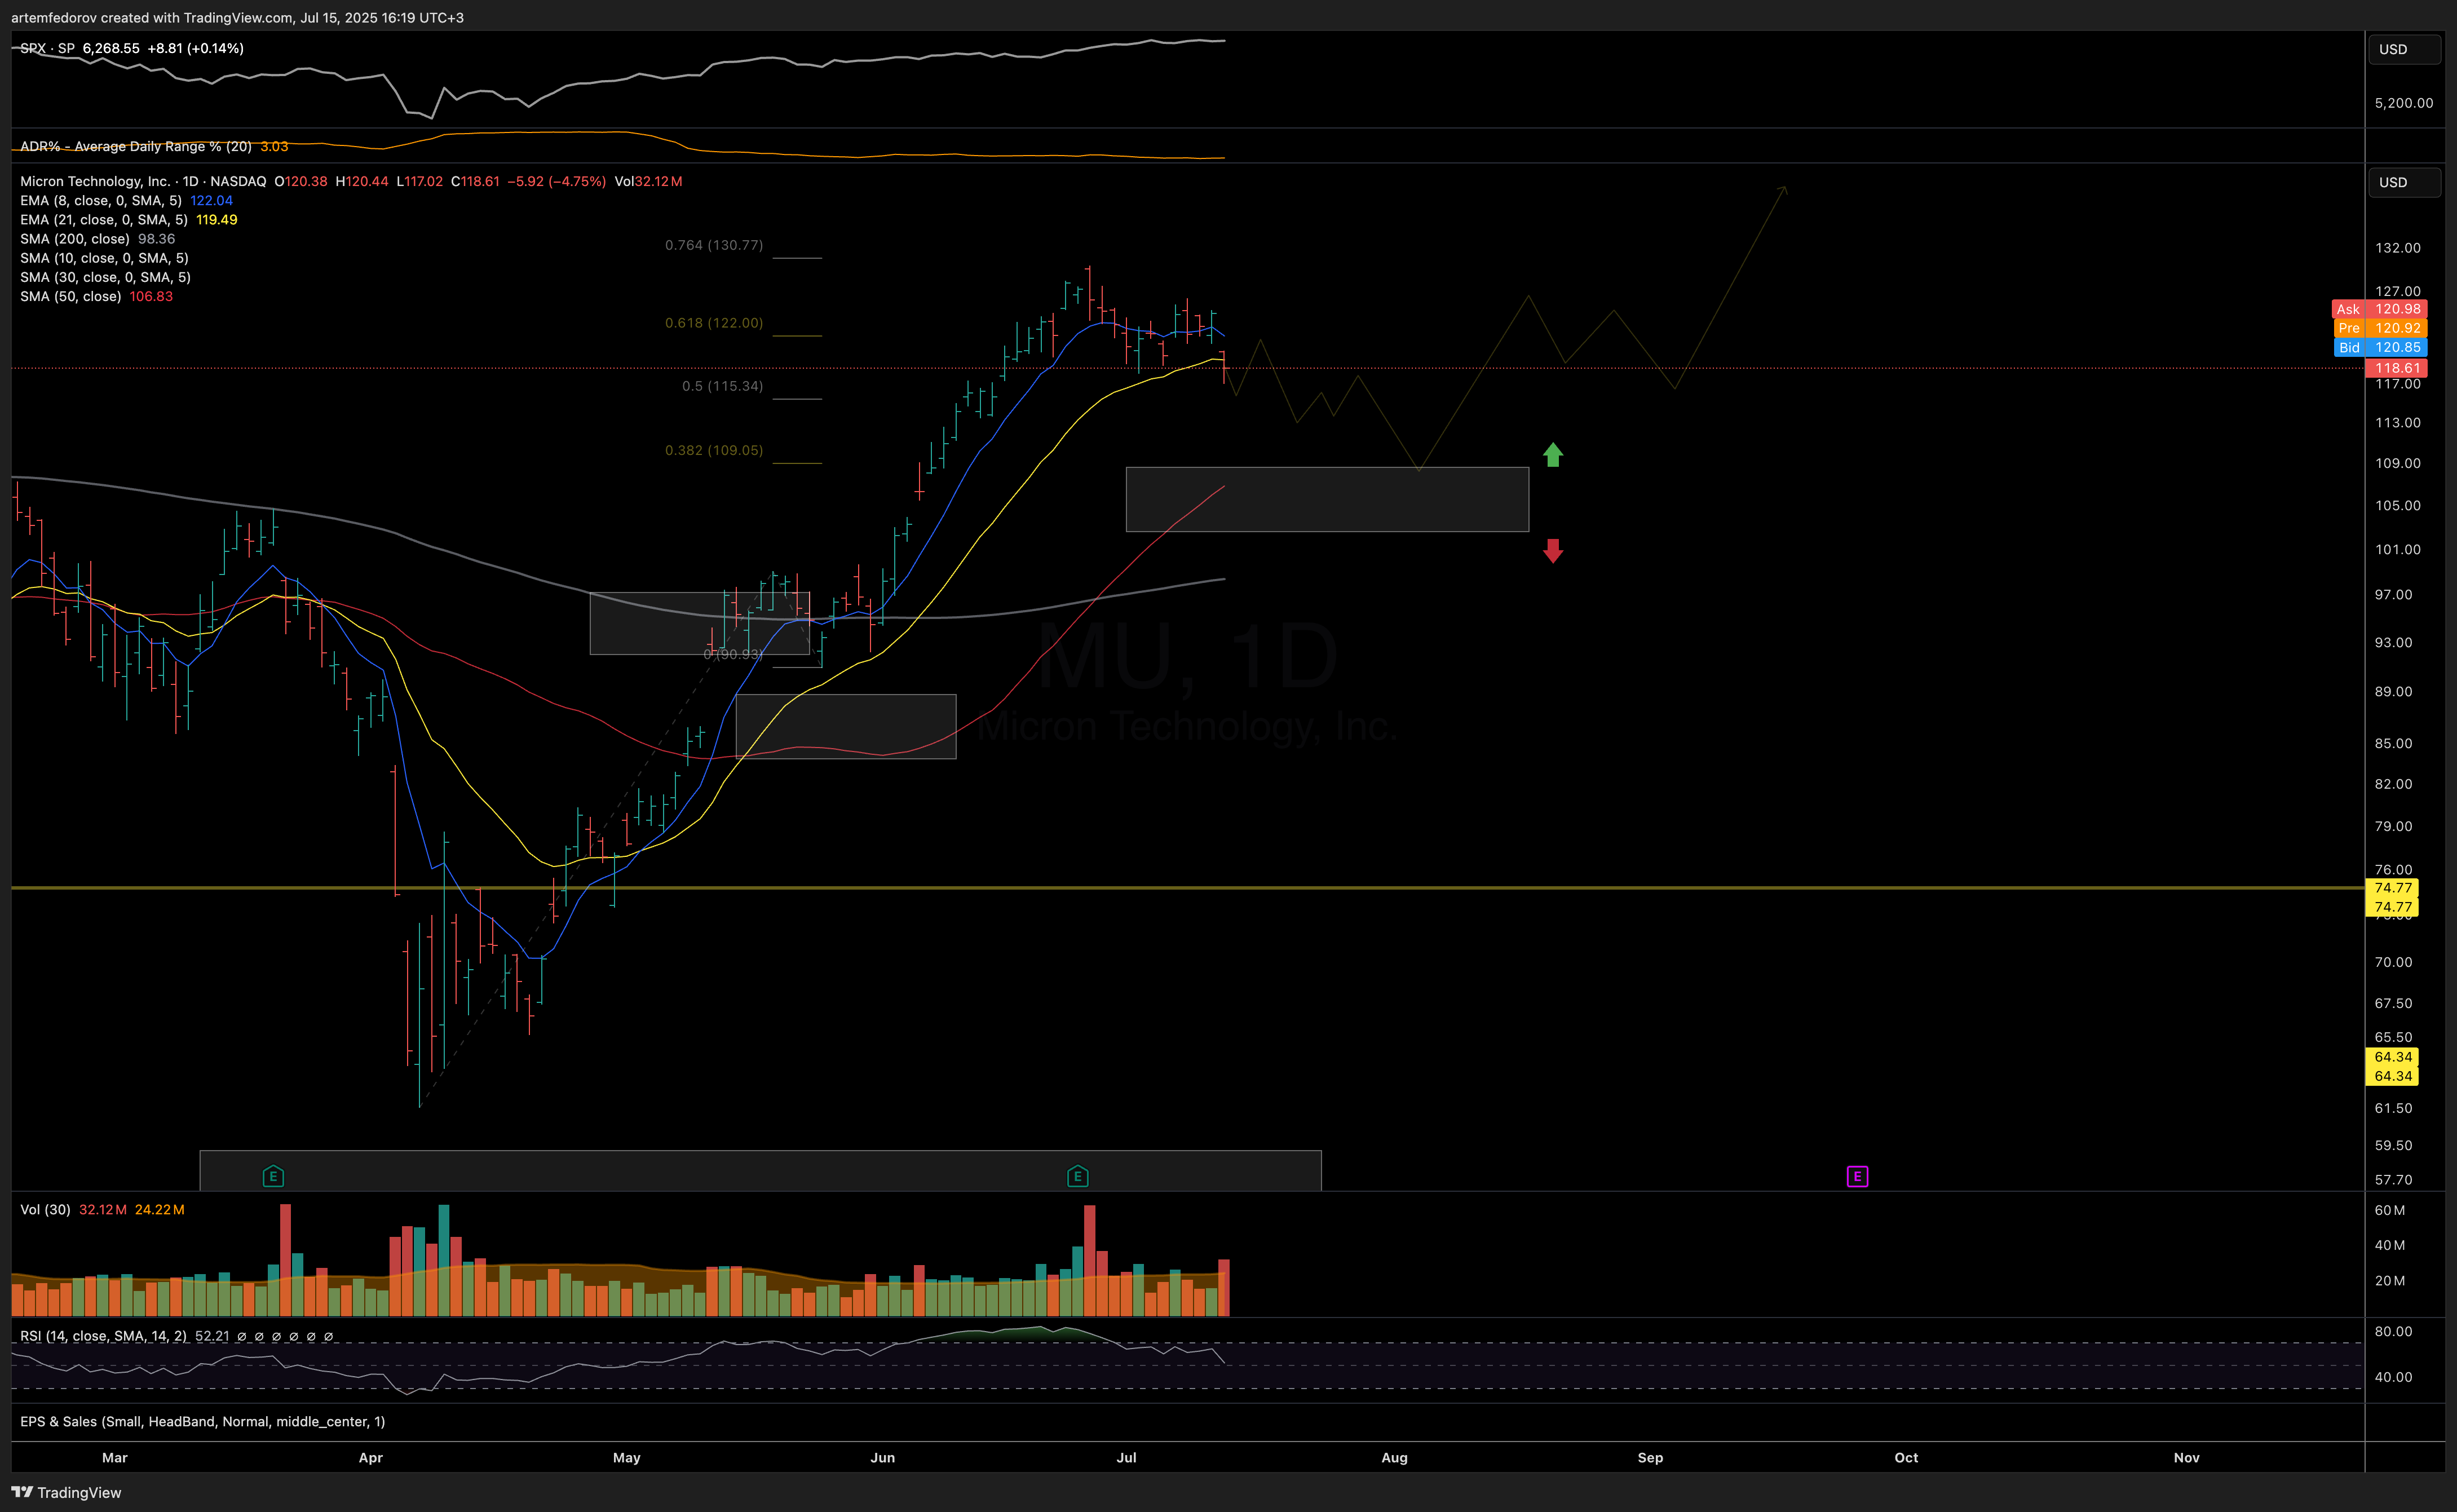Click the Nov label on time axis
The width and height of the screenshot is (2457, 1512).
2187,1457
